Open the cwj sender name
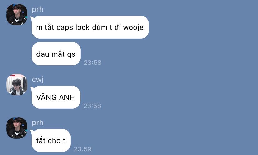The height and width of the screenshot is (155, 258). 38,80
